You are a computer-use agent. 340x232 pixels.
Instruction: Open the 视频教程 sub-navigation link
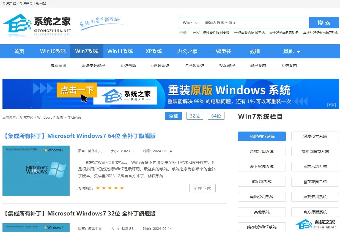click(x=227, y=65)
